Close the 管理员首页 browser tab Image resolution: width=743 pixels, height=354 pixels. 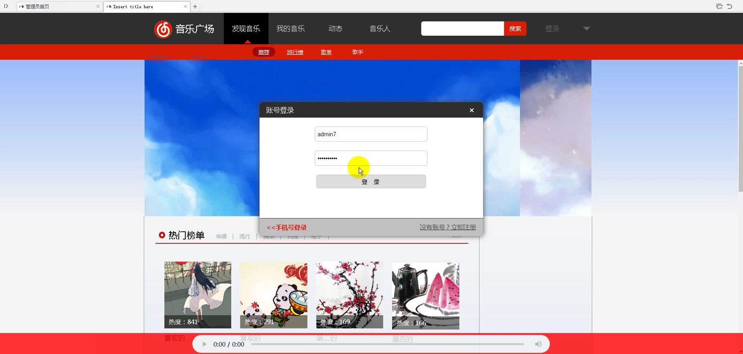pos(98,7)
